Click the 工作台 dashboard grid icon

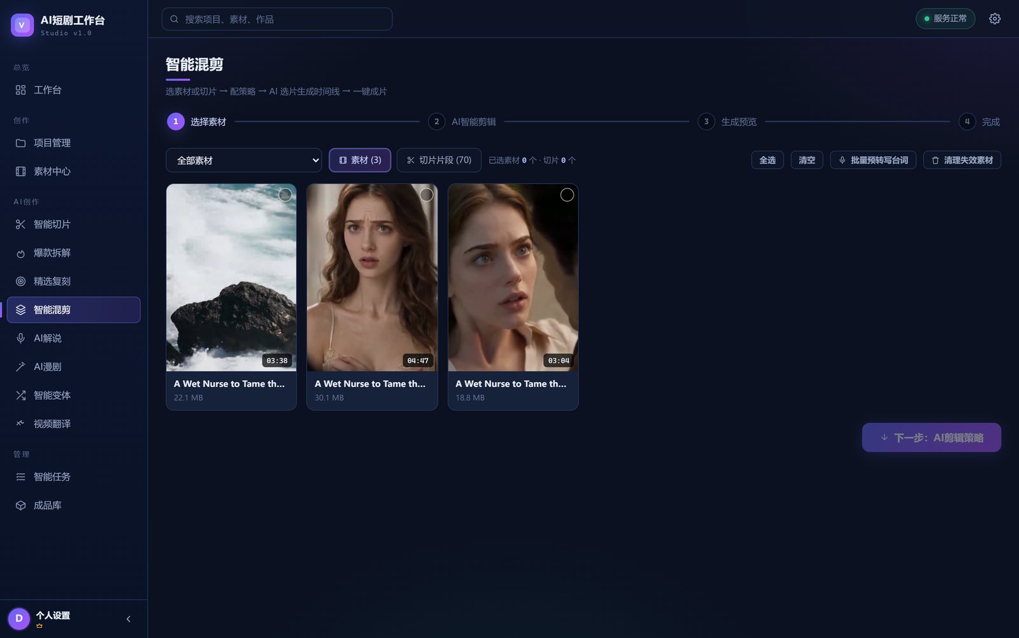[20, 90]
